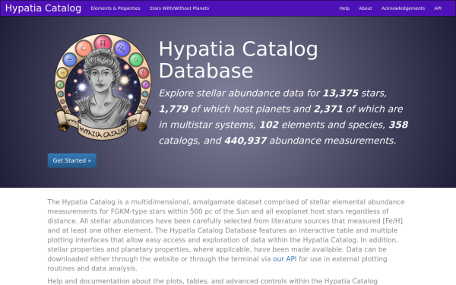
Task: Click the Hypatia Catalog logo image
Action: (x=103, y=87)
